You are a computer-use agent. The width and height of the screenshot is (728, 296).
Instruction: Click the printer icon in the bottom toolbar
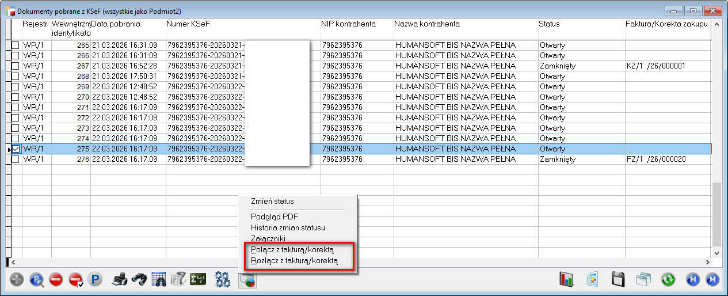click(x=119, y=280)
